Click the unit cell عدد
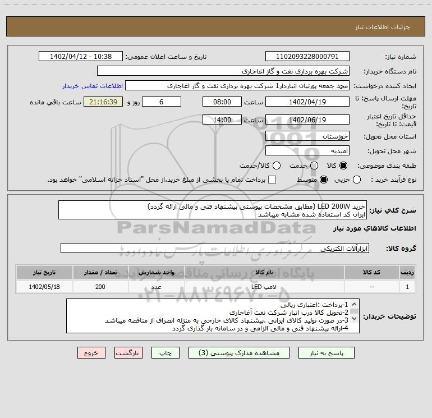 [x=156, y=287]
